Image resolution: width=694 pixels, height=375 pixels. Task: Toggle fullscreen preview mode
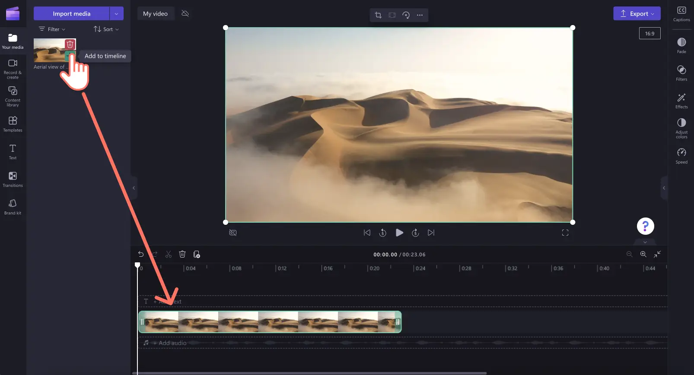(565, 233)
